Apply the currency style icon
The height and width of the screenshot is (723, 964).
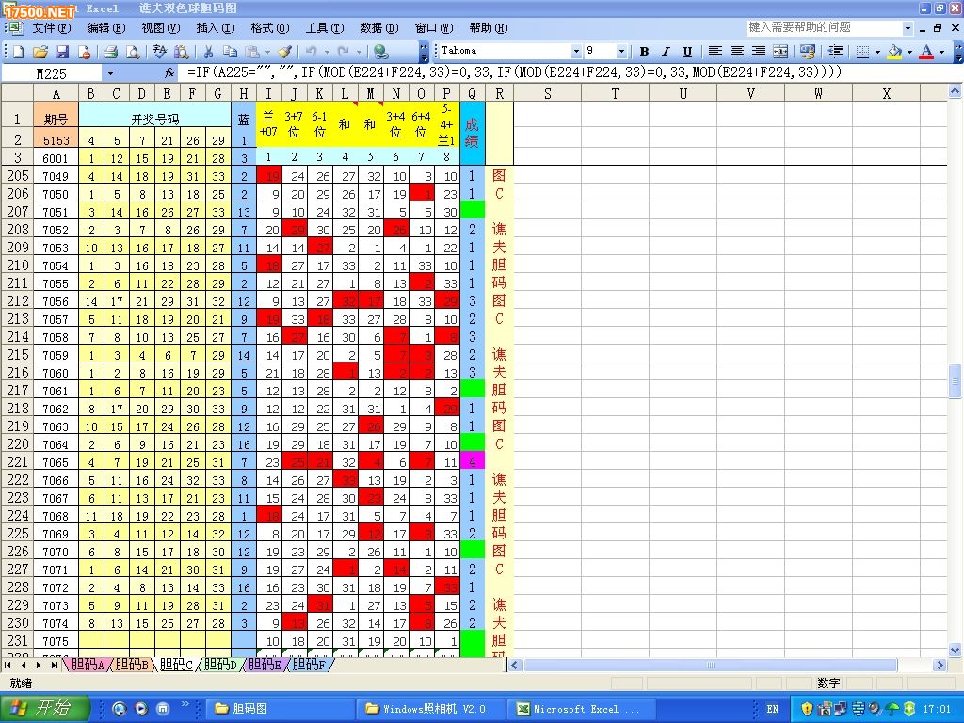tap(807, 52)
